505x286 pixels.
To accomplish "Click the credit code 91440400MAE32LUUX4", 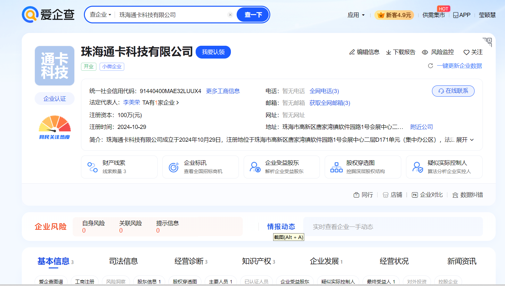I will pos(170,91).
